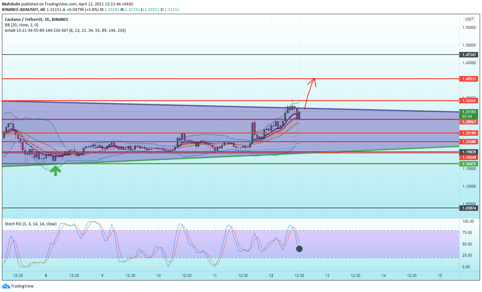This screenshot has height=292, width=482.
Task: Select the Cardano / TetherUS chart title
Action: 37,20
